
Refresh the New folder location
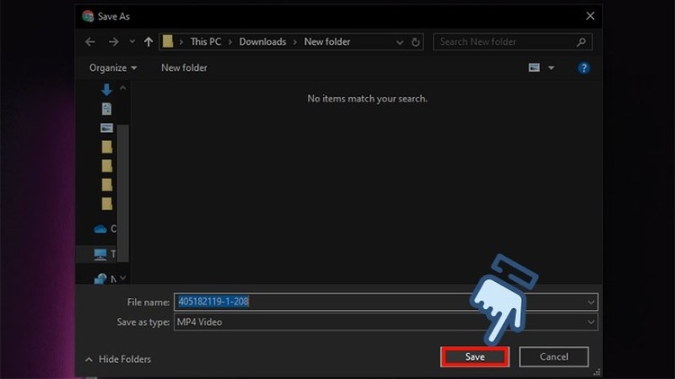tap(416, 41)
